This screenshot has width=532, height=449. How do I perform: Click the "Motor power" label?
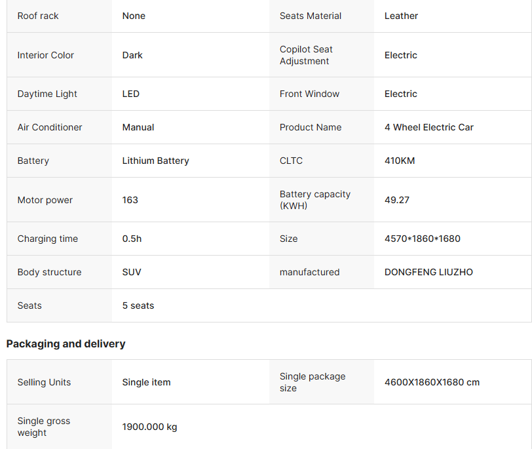45,200
